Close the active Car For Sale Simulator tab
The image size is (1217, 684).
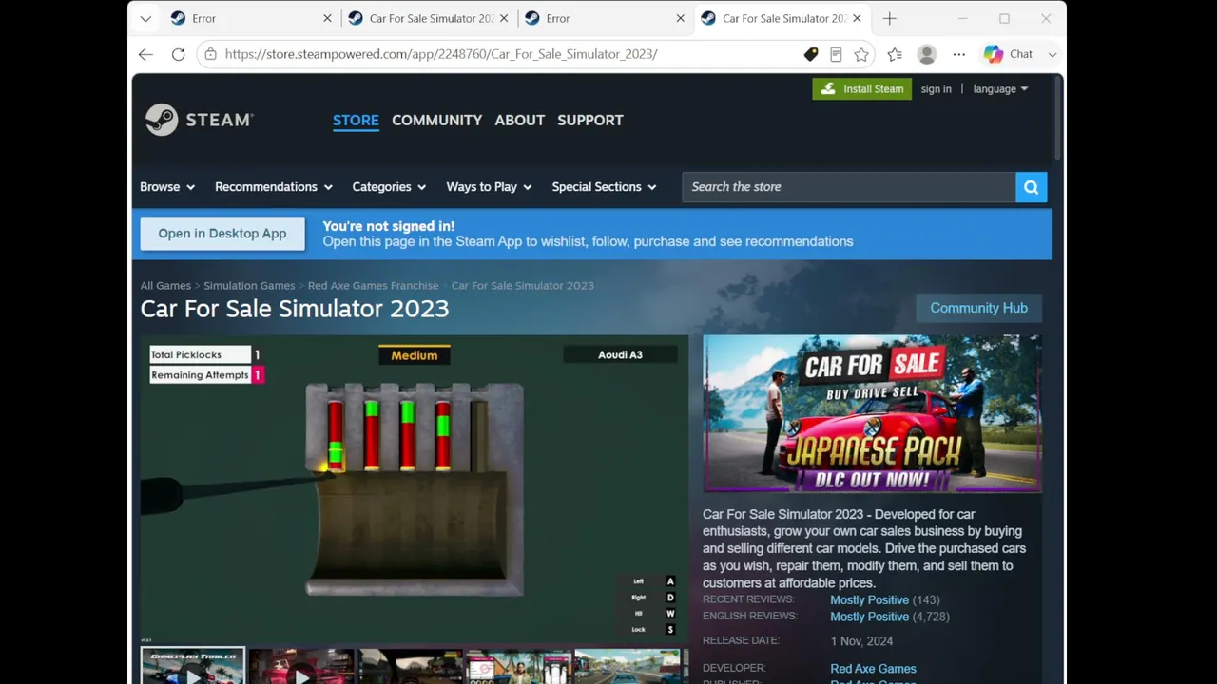click(857, 18)
